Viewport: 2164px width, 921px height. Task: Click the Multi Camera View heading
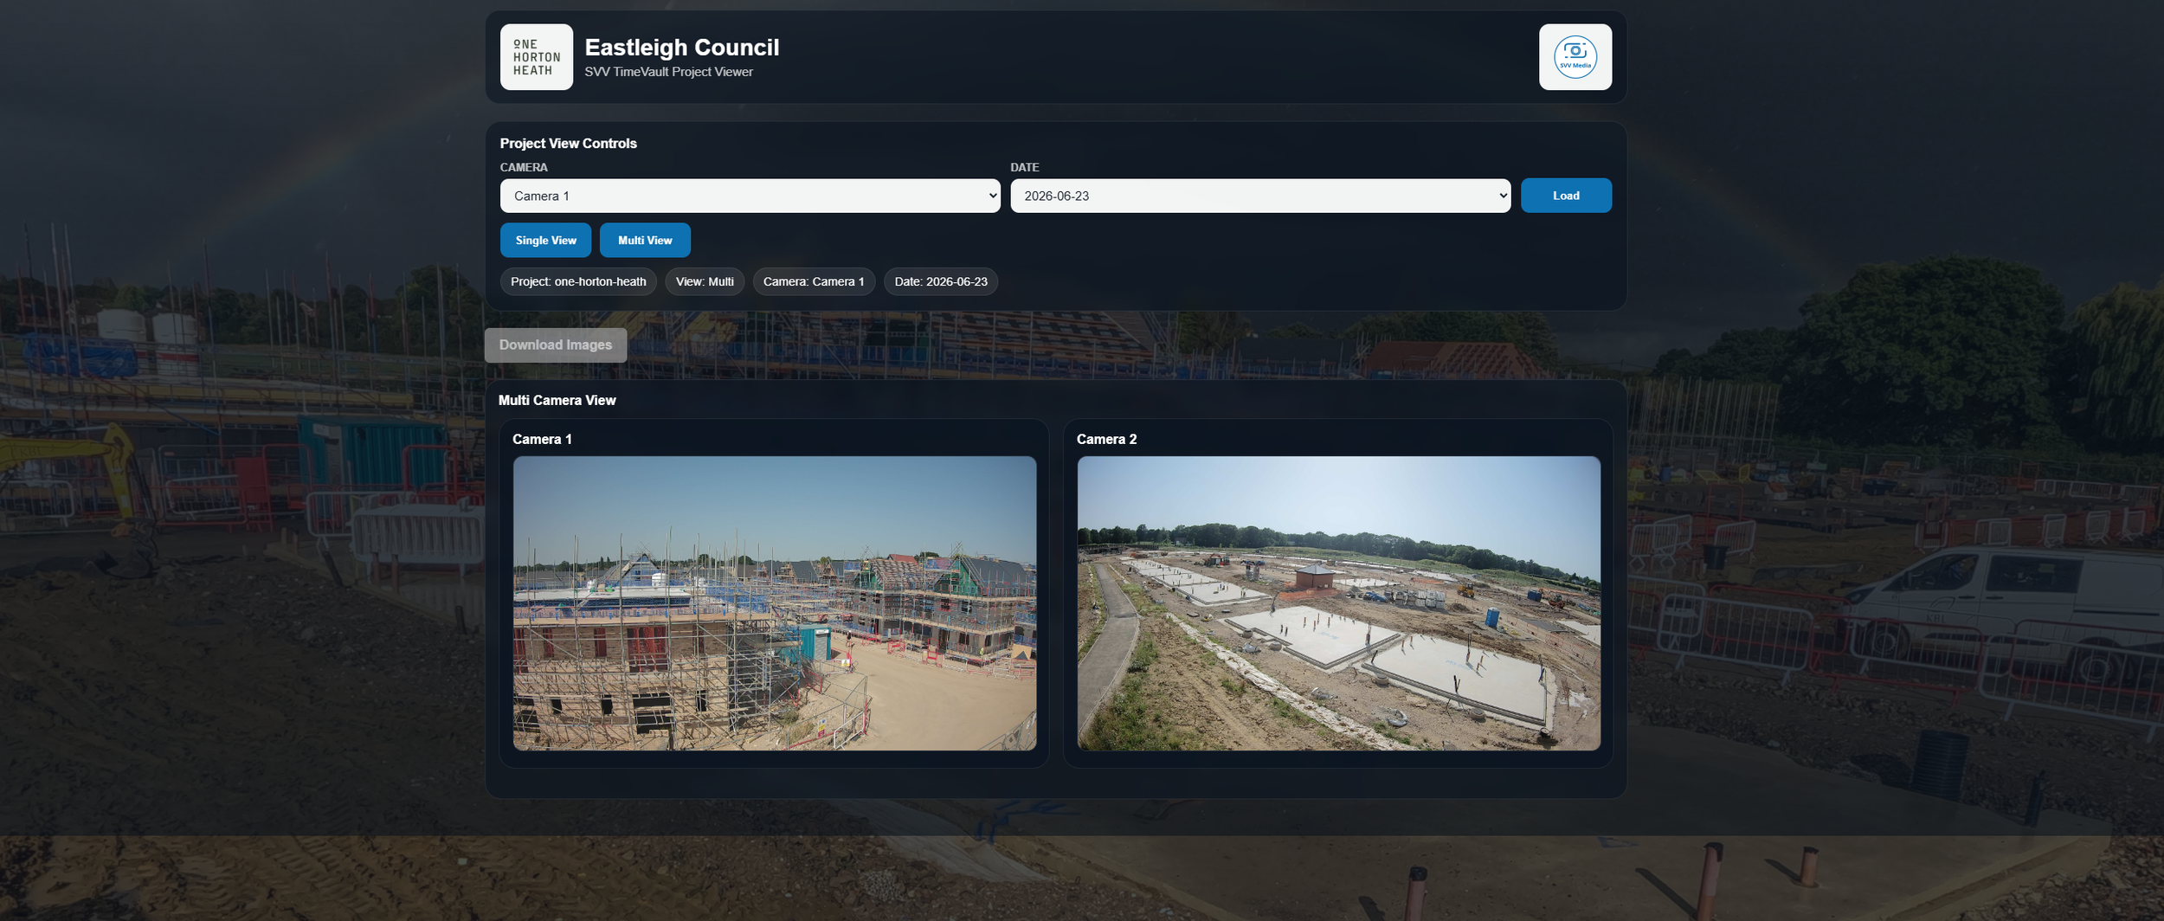(557, 400)
